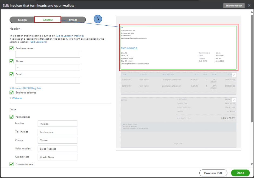Click the Phone input field

[48, 67]
